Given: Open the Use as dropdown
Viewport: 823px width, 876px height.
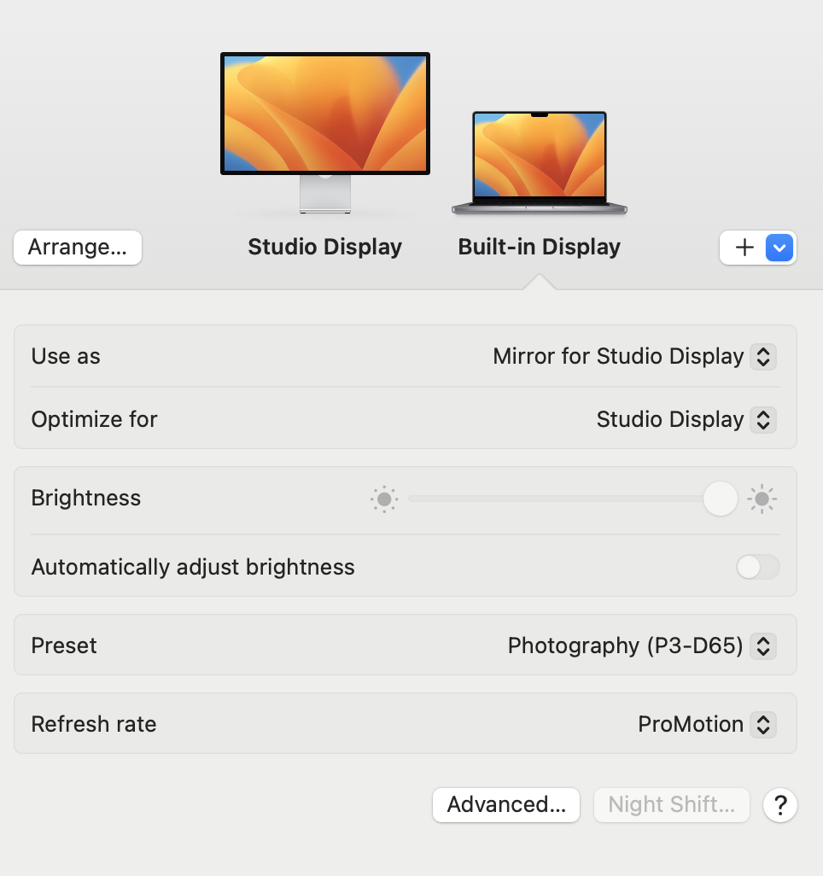Looking at the screenshot, I should [x=763, y=357].
